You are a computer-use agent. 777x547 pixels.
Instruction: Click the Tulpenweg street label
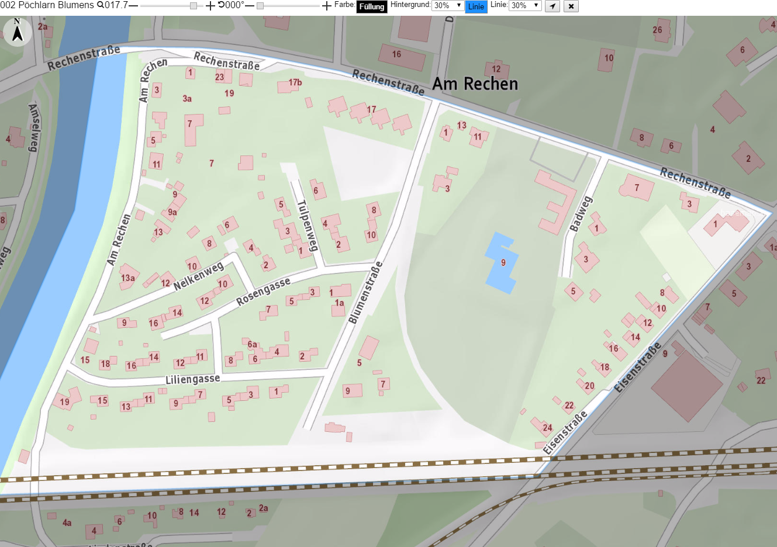click(x=307, y=226)
